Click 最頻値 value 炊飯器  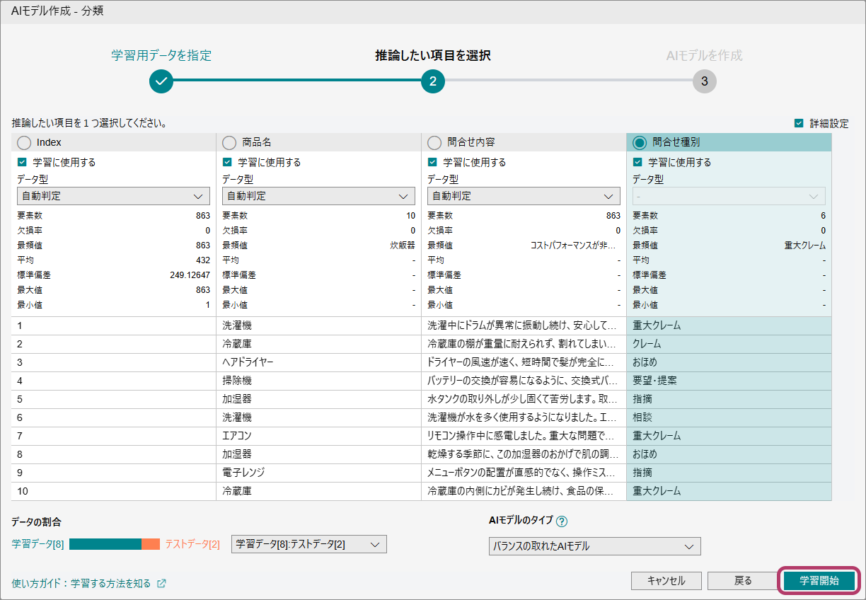[404, 246]
